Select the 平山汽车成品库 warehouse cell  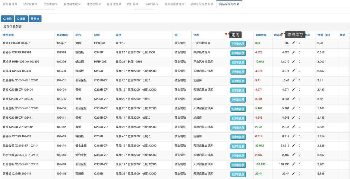pos(203,62)
